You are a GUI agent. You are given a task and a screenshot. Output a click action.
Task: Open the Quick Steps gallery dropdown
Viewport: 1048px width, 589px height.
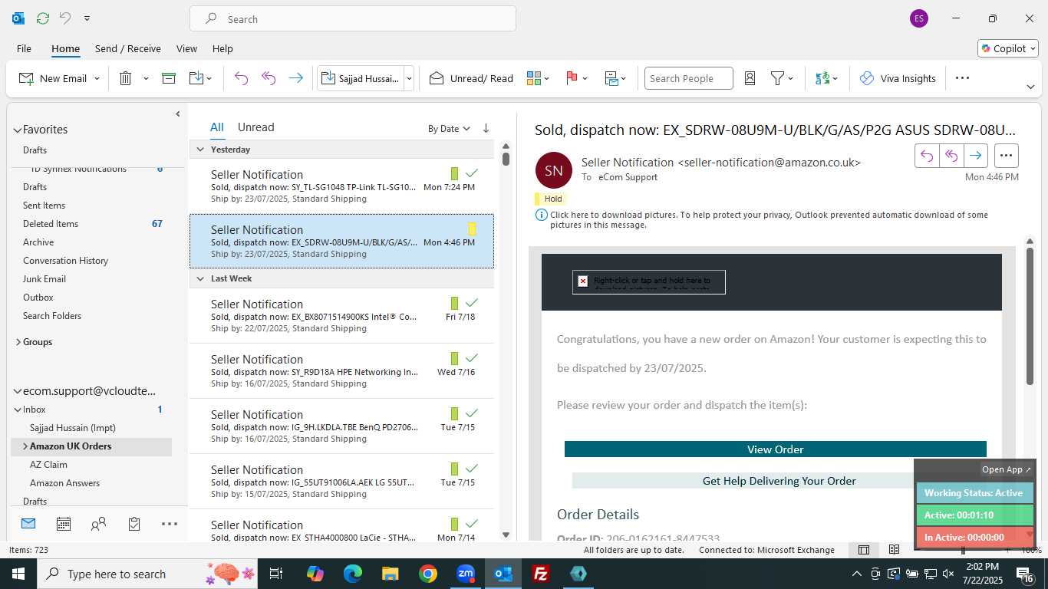[409, 78]
